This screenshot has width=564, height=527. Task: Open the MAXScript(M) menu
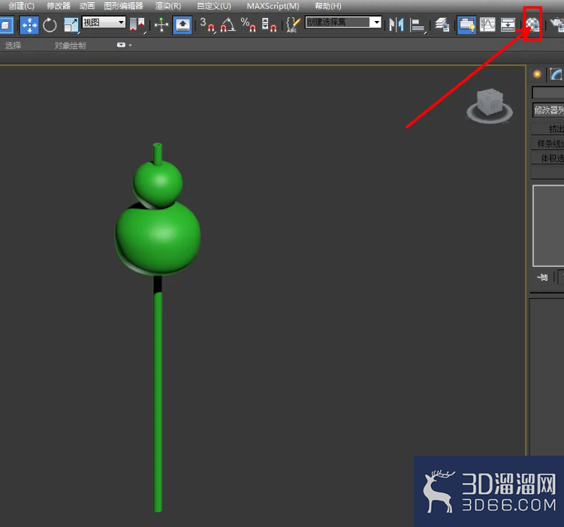(273, 6)
